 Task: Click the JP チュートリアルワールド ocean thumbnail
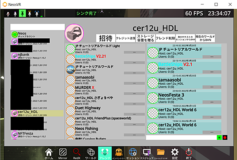tap(70, 69)
